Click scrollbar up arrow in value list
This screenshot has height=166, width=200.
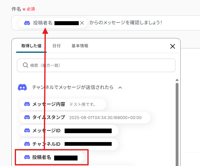[x=177, y=80]
